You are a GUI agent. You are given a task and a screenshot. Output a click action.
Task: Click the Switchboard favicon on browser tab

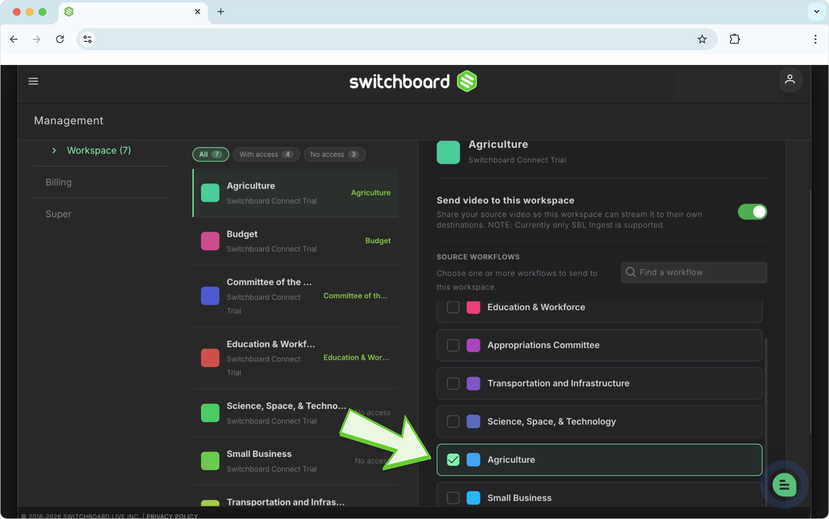(69, 12)
